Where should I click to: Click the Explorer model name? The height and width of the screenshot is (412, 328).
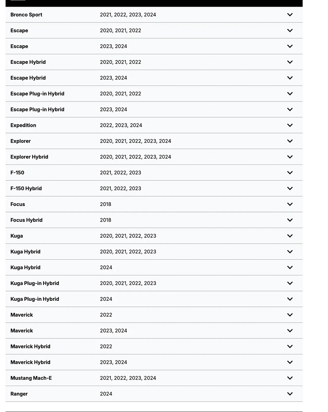point(21,141)
